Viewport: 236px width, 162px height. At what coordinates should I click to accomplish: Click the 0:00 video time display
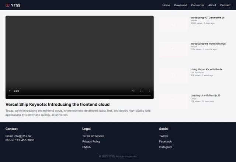point(16,91)
